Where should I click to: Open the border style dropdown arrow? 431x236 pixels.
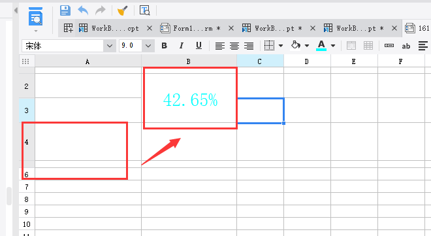click(281, 46)
